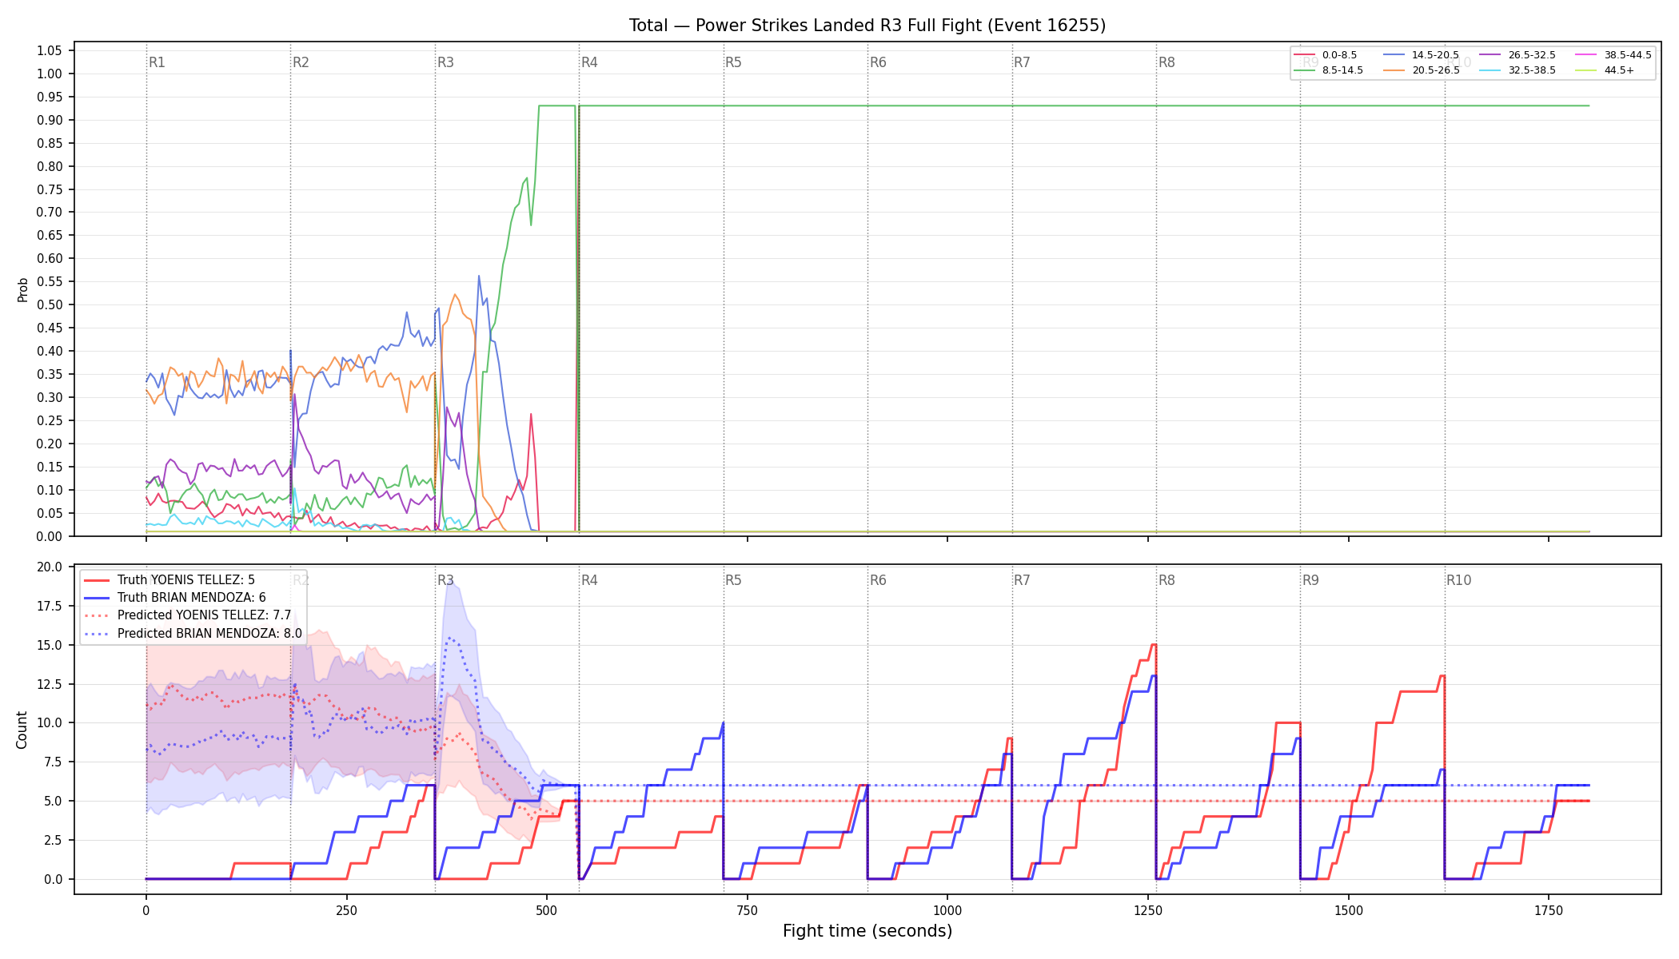Click the 1750 tick on the x-axis
Viewport: 1679px width, 959px height.
coord(1549,910)
